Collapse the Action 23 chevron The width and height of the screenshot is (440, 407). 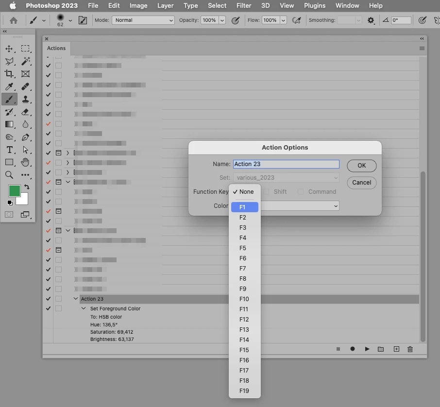tap(75, 299)
